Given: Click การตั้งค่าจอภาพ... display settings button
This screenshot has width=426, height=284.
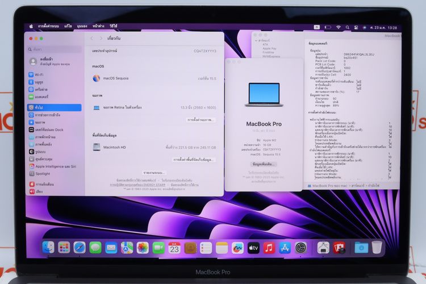Looking at the screenshot, I should pyautogui.click(x=201, y=120).
